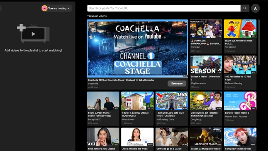
Task: Expand the 'You are hosting' dropdown
Action: point(57,8)
